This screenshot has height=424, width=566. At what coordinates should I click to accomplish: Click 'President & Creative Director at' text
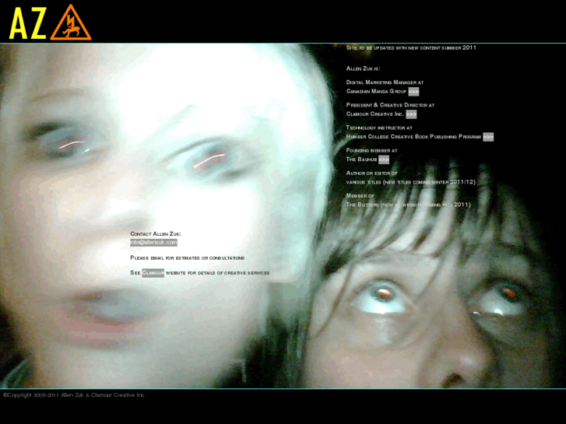tap(390, 105)
